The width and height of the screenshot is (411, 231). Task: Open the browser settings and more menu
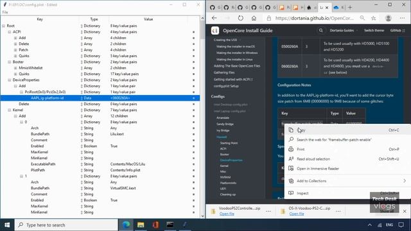pyautogui.click(x=402, y=18)
